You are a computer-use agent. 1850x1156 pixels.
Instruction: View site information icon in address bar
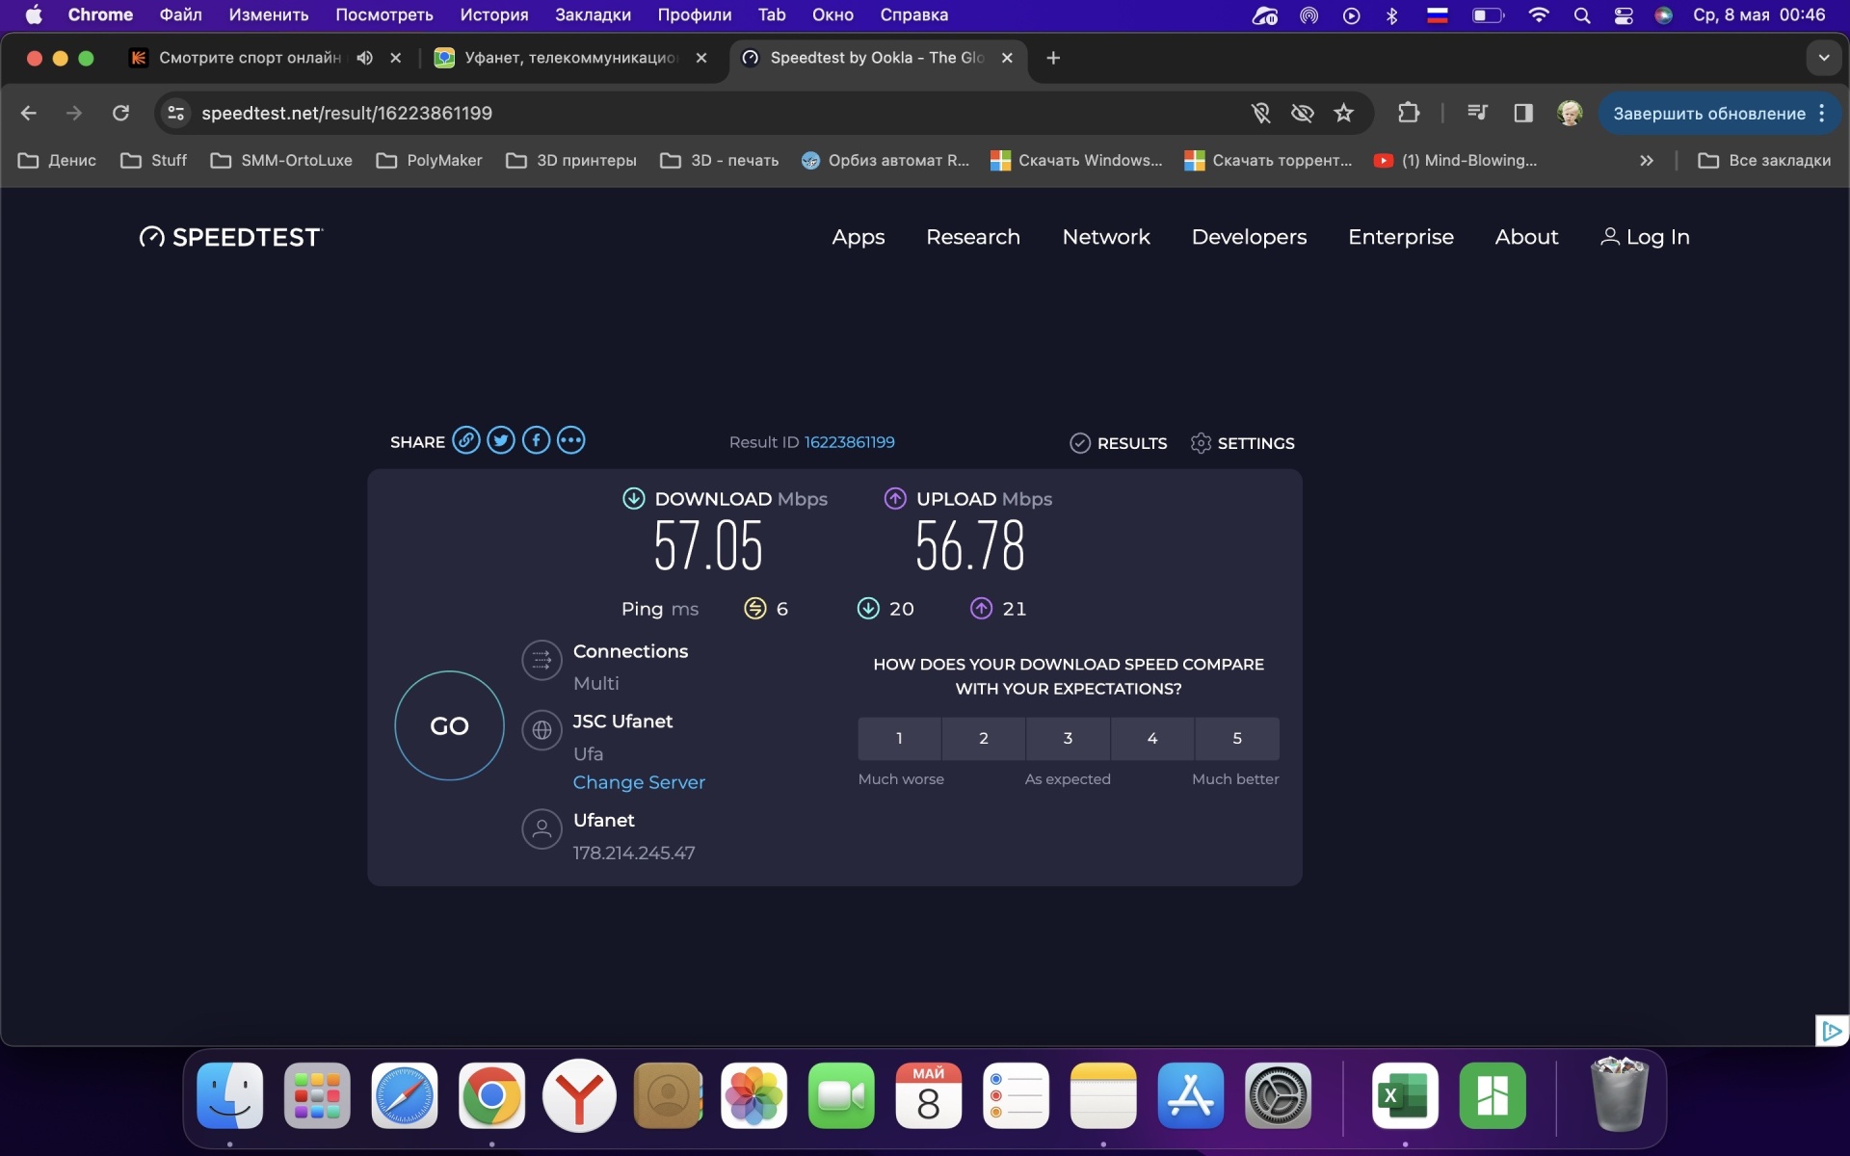pyautogui.click(x=175, y=114)
